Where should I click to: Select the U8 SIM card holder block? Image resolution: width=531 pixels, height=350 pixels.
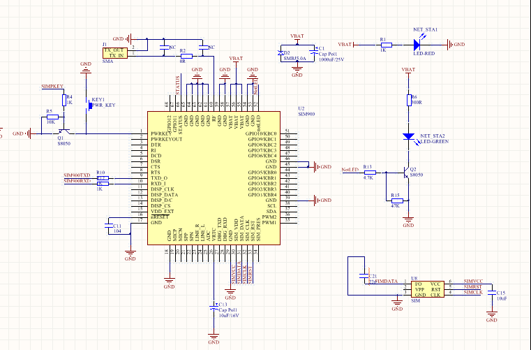[428, 289]
